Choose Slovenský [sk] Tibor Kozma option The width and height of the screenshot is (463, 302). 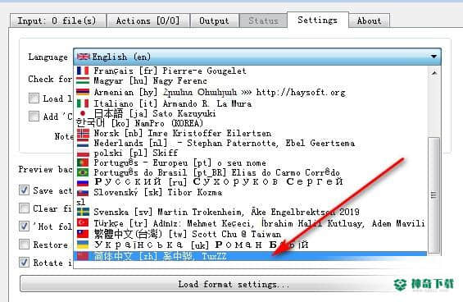tap(251, 192)
